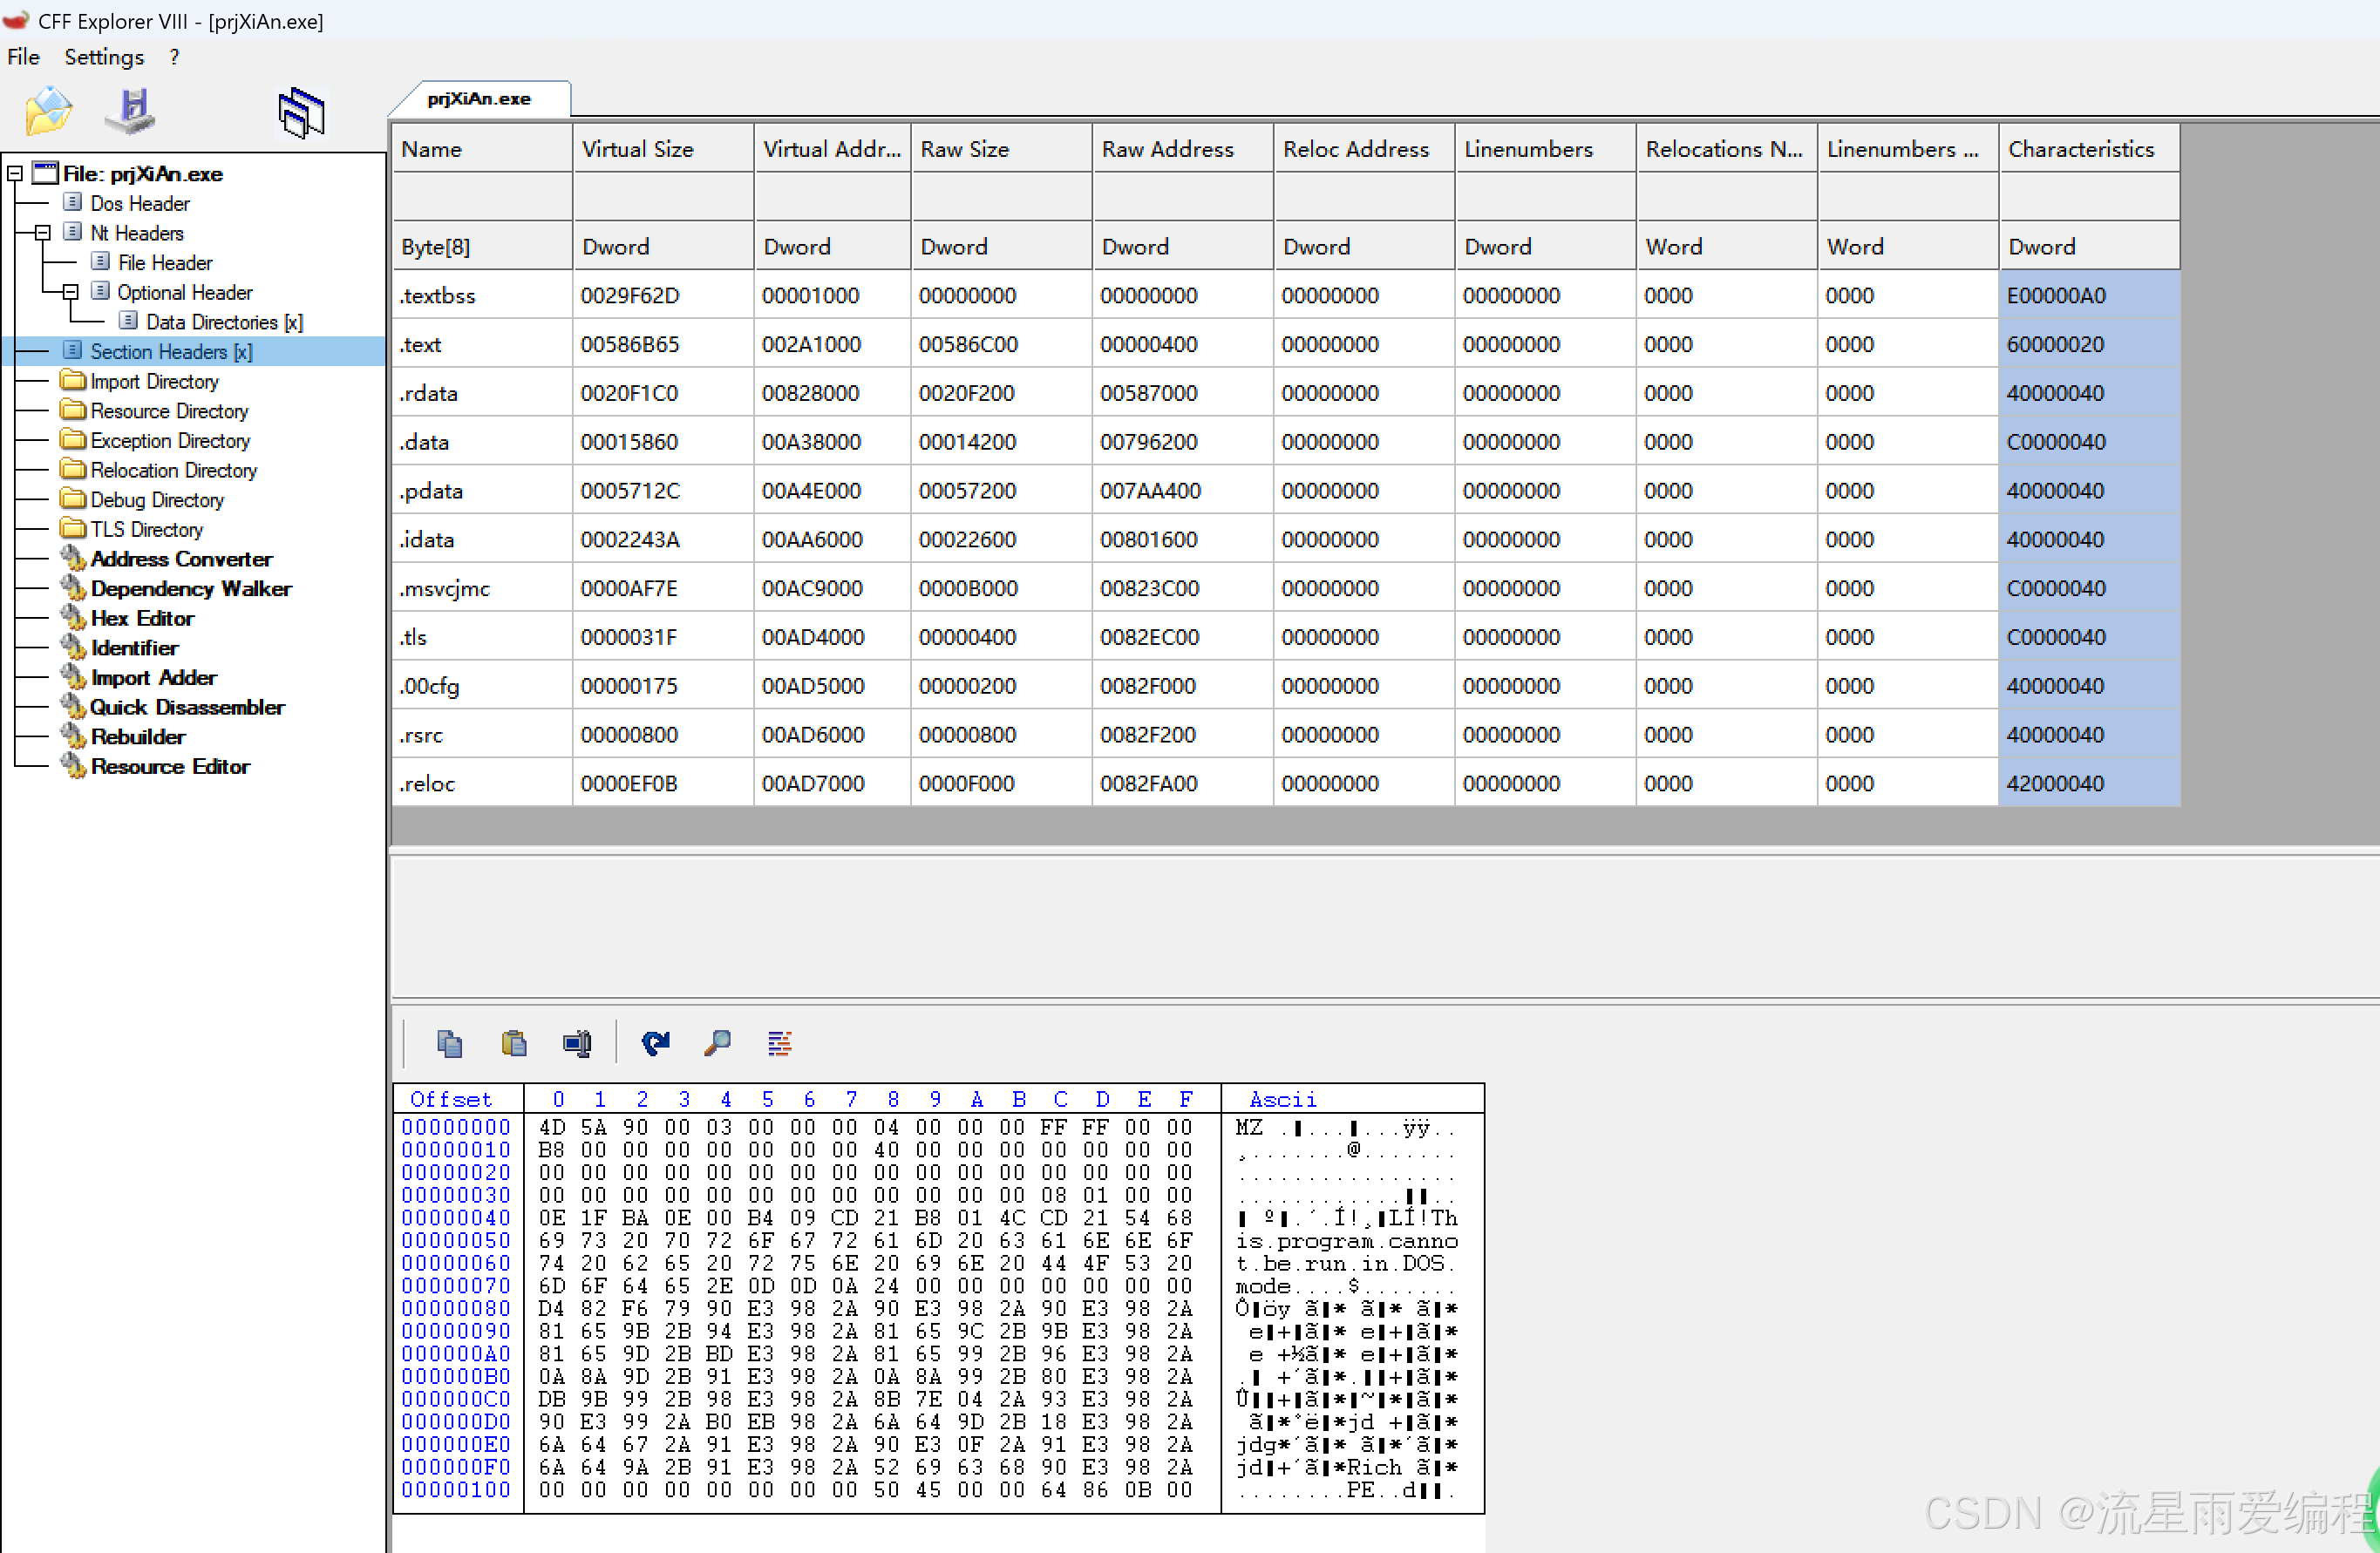Screen dimensions: 2380x1553
Task: Click the cascading windows toolbar icon
Action: pos(301,112)
